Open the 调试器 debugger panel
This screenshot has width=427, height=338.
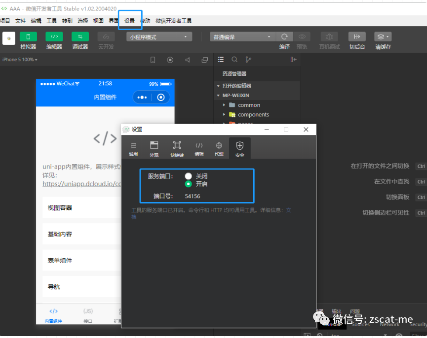[79, 36]
